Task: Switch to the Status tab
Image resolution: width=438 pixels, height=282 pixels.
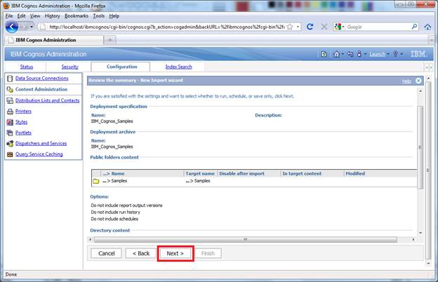Action: point(27,67)
